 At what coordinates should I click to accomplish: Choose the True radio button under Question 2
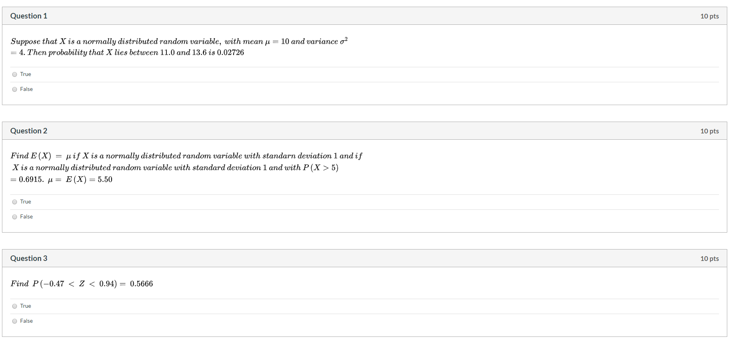15,202
